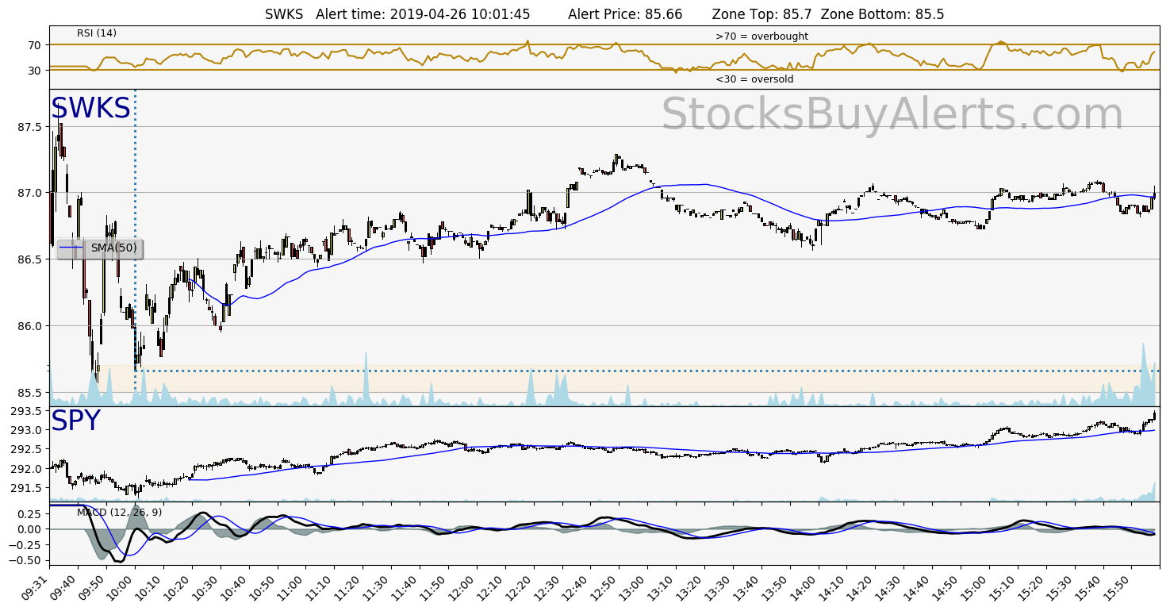This screenshot has width=1170, height=611.
Task: Click the 10:00 time axis label
Action: [121, 588]
